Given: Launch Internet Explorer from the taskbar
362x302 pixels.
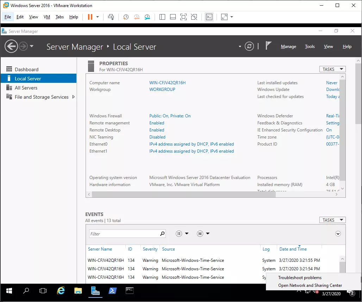Looking at the screenshot, I should (61, 291).
